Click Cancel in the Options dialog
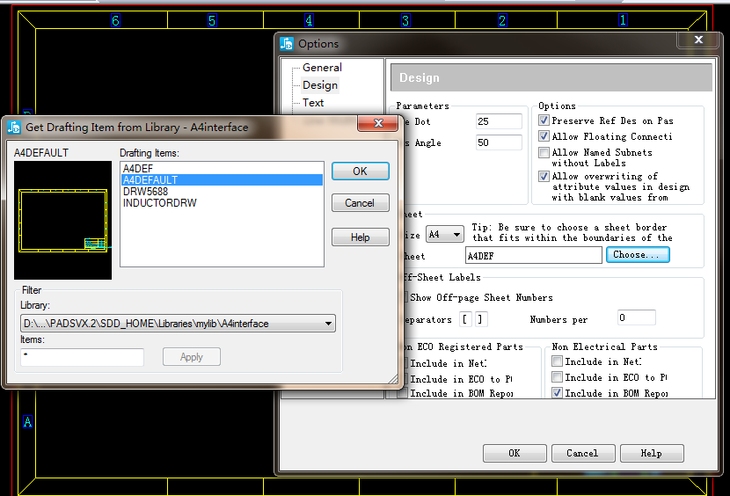The image size is (730, 496). [583, 453]
